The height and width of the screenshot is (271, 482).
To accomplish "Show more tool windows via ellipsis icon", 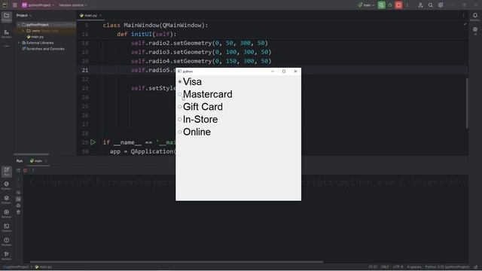I will click(7, 46).
